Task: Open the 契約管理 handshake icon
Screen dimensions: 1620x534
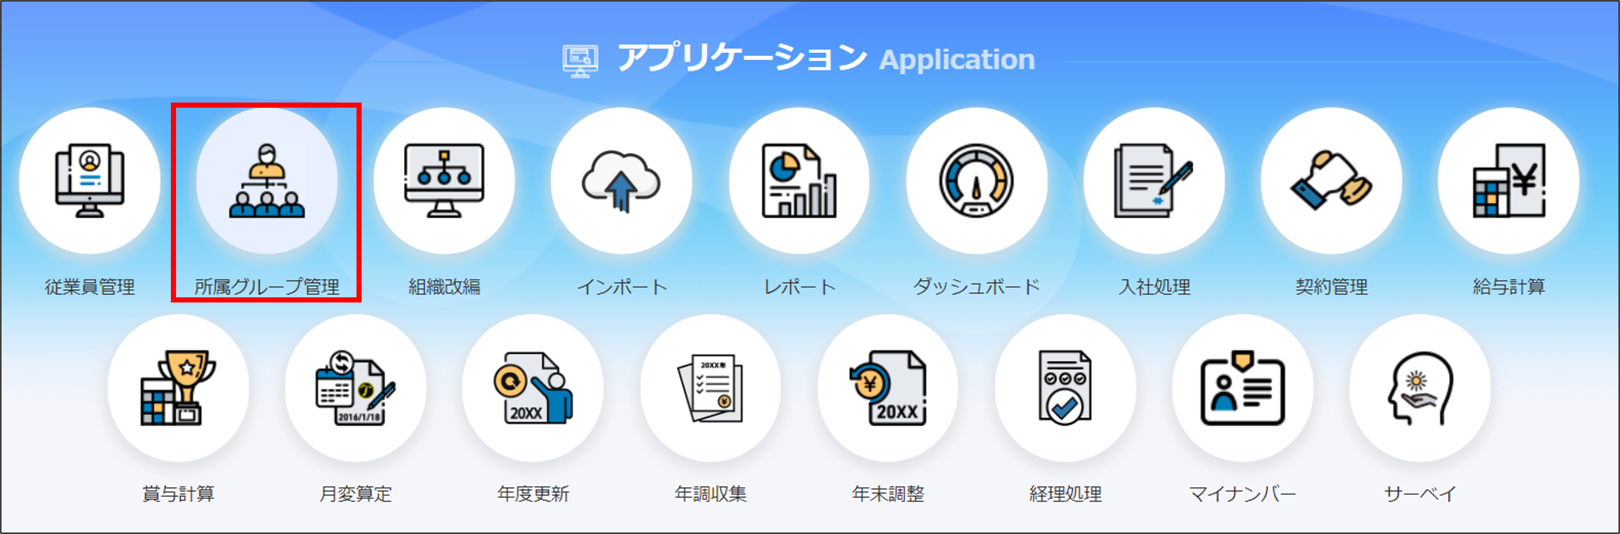Action: click(x=1332, y=180)
